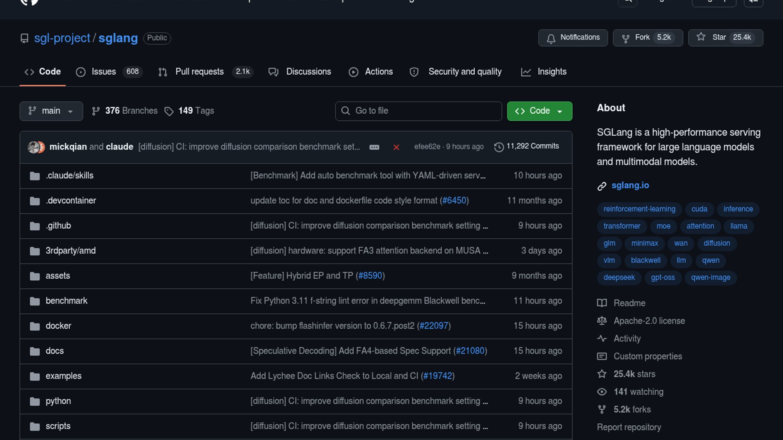Screen dimensions: 783x440
Task: Click the failed CI status X icon
Action: [396, 147]
